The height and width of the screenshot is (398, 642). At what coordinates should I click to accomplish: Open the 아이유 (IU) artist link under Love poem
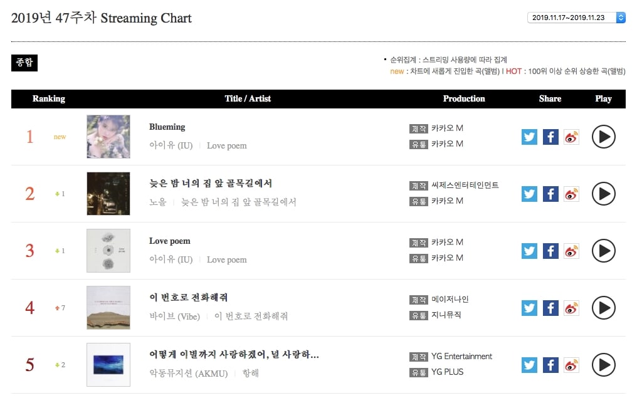(x=171, y=259)
